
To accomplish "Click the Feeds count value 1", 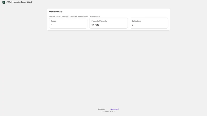I will 52,25.
